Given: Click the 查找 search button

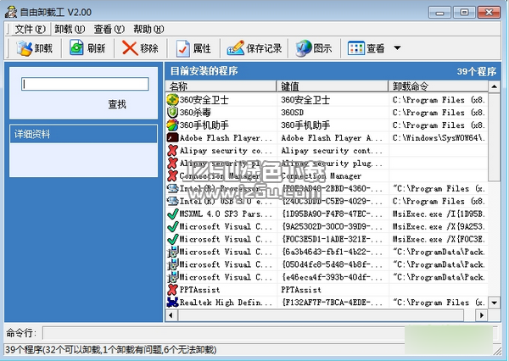Looking at the screenshot, I should tap(117, 104).
